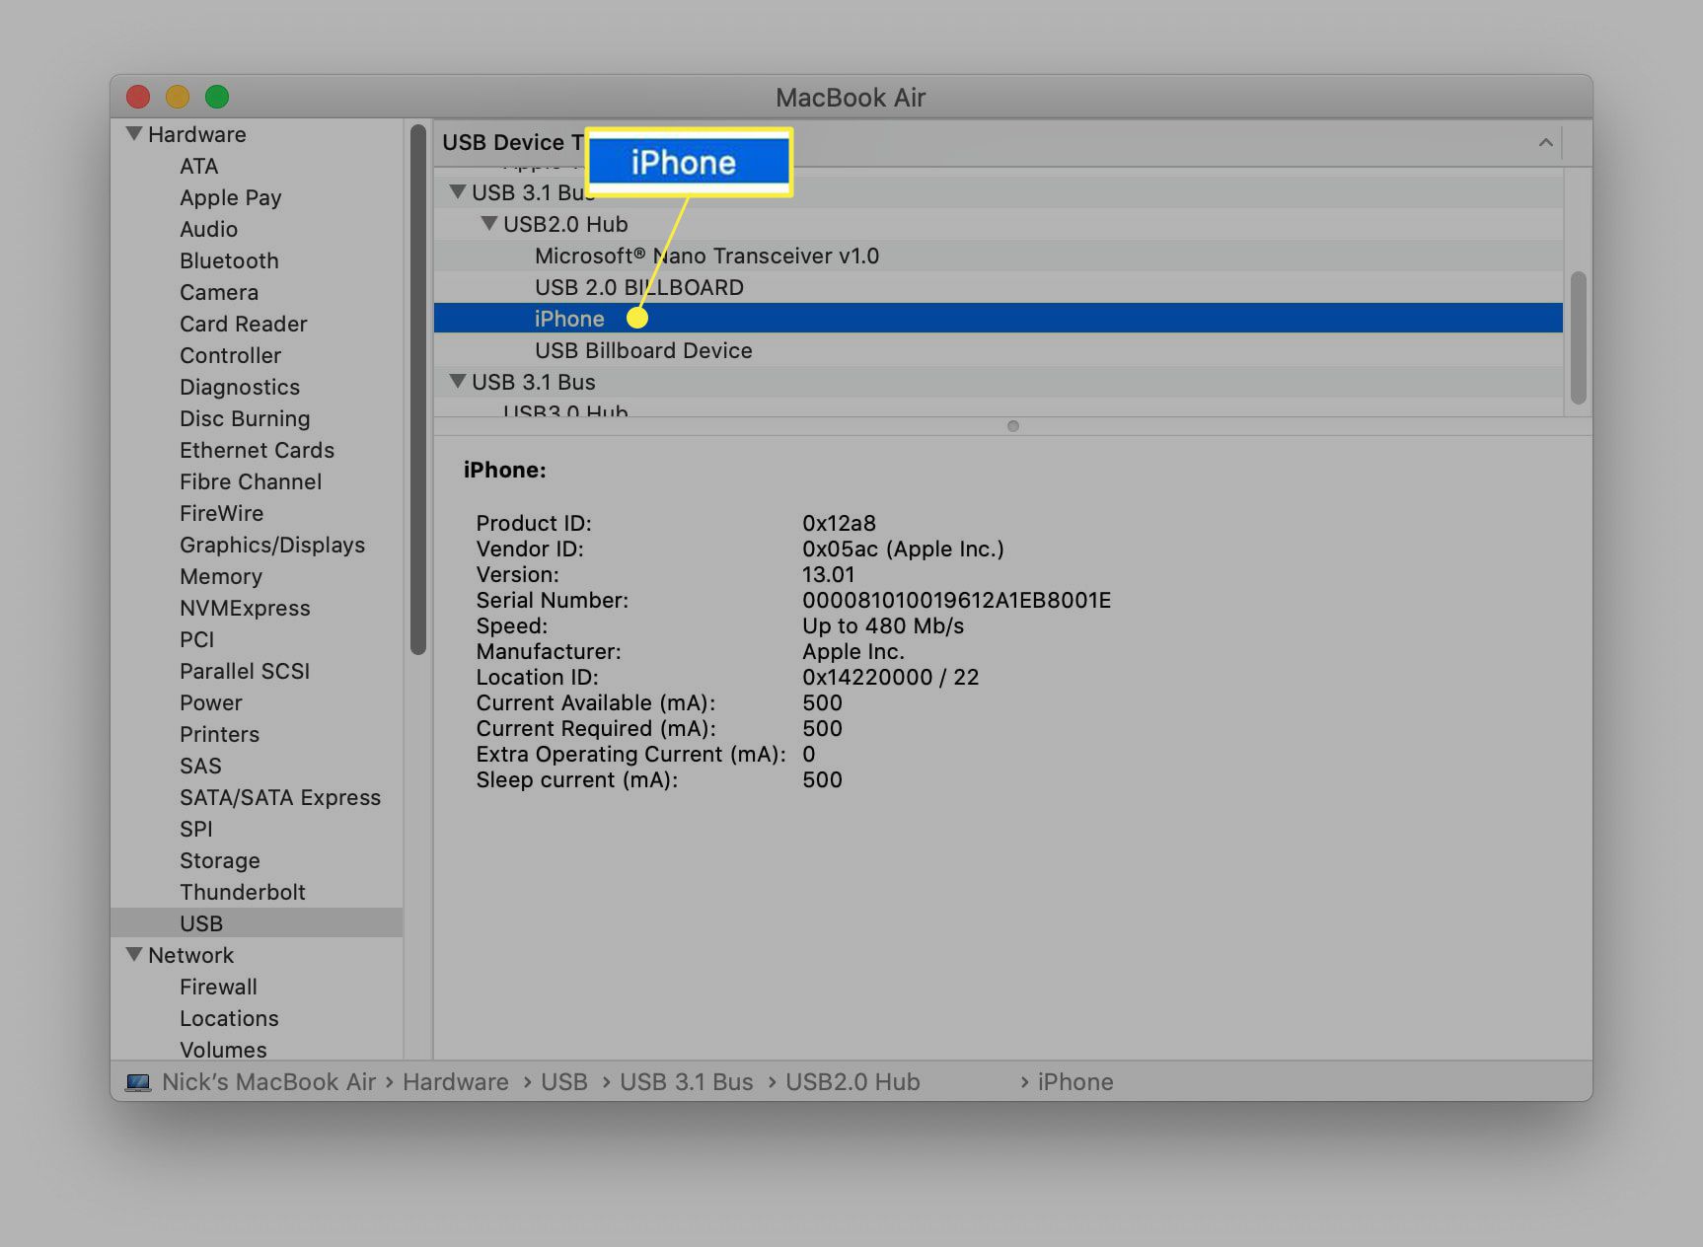
Task: Click Location ID value 0x14220000 / 22
Action: pyautogui.click(x=890, y=677)
